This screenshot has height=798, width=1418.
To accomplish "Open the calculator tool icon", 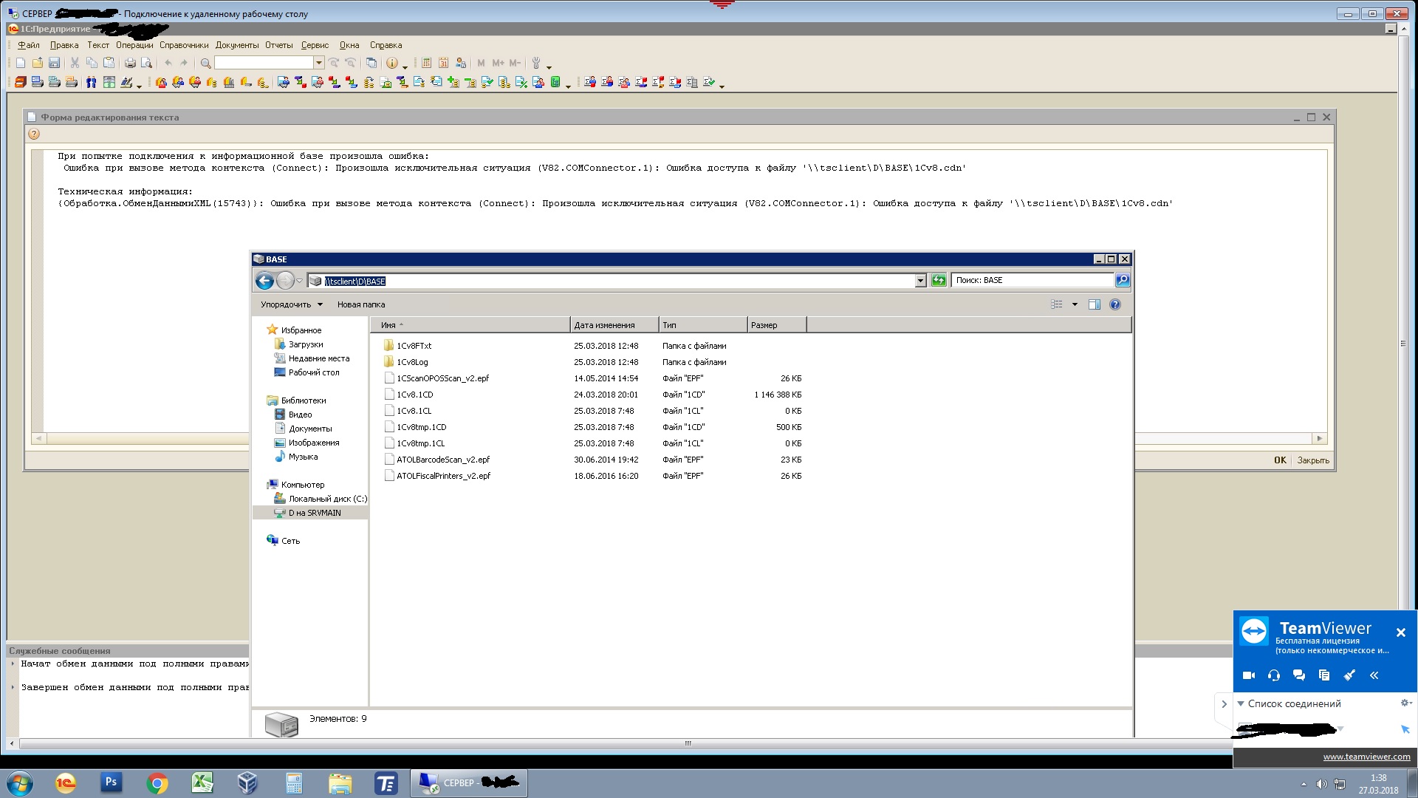I will click(x=426, y=63).
